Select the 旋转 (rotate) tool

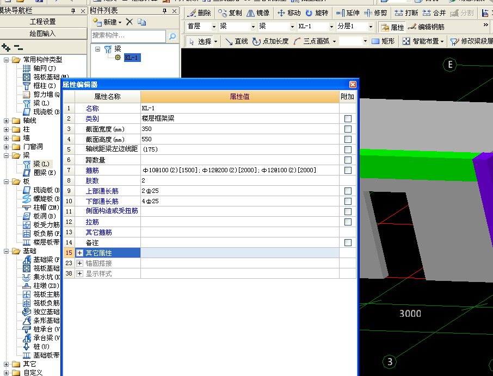317,13
